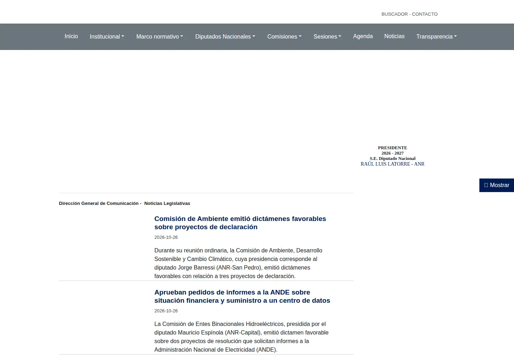Open the Agenda menu item
This screenshot has height=357, width=514.
363,36
